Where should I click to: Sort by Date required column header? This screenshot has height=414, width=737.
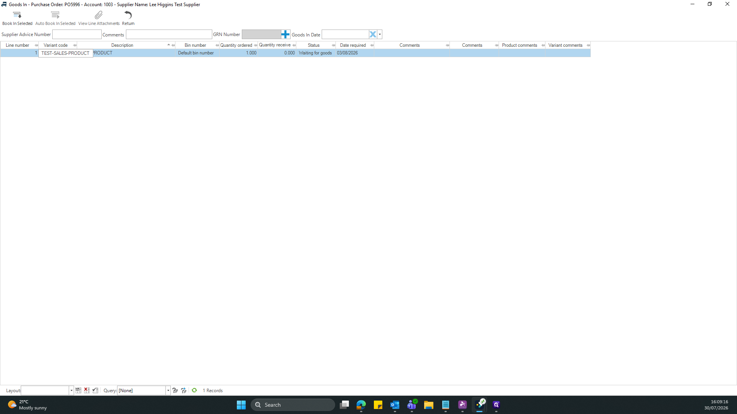pos(353,45)
